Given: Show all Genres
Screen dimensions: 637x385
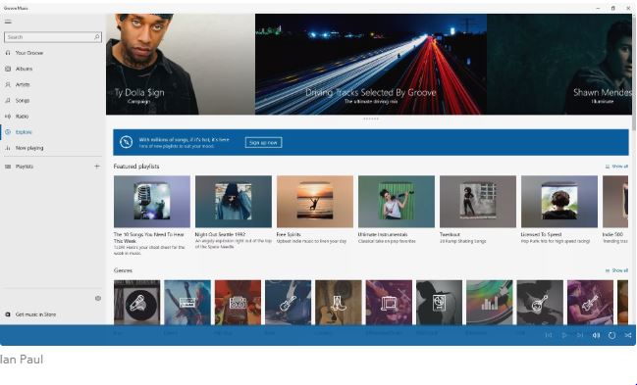Looking at the screenshot, I should pos(616,270).
